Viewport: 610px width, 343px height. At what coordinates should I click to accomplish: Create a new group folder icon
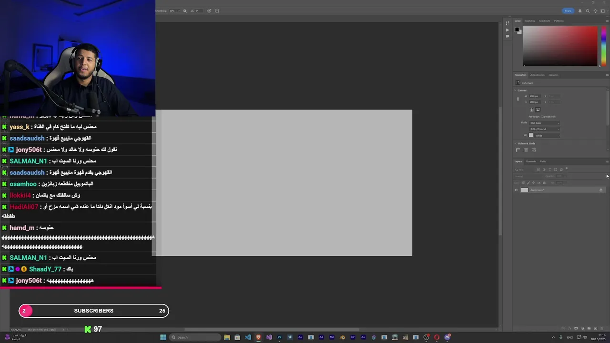point(589,328)
